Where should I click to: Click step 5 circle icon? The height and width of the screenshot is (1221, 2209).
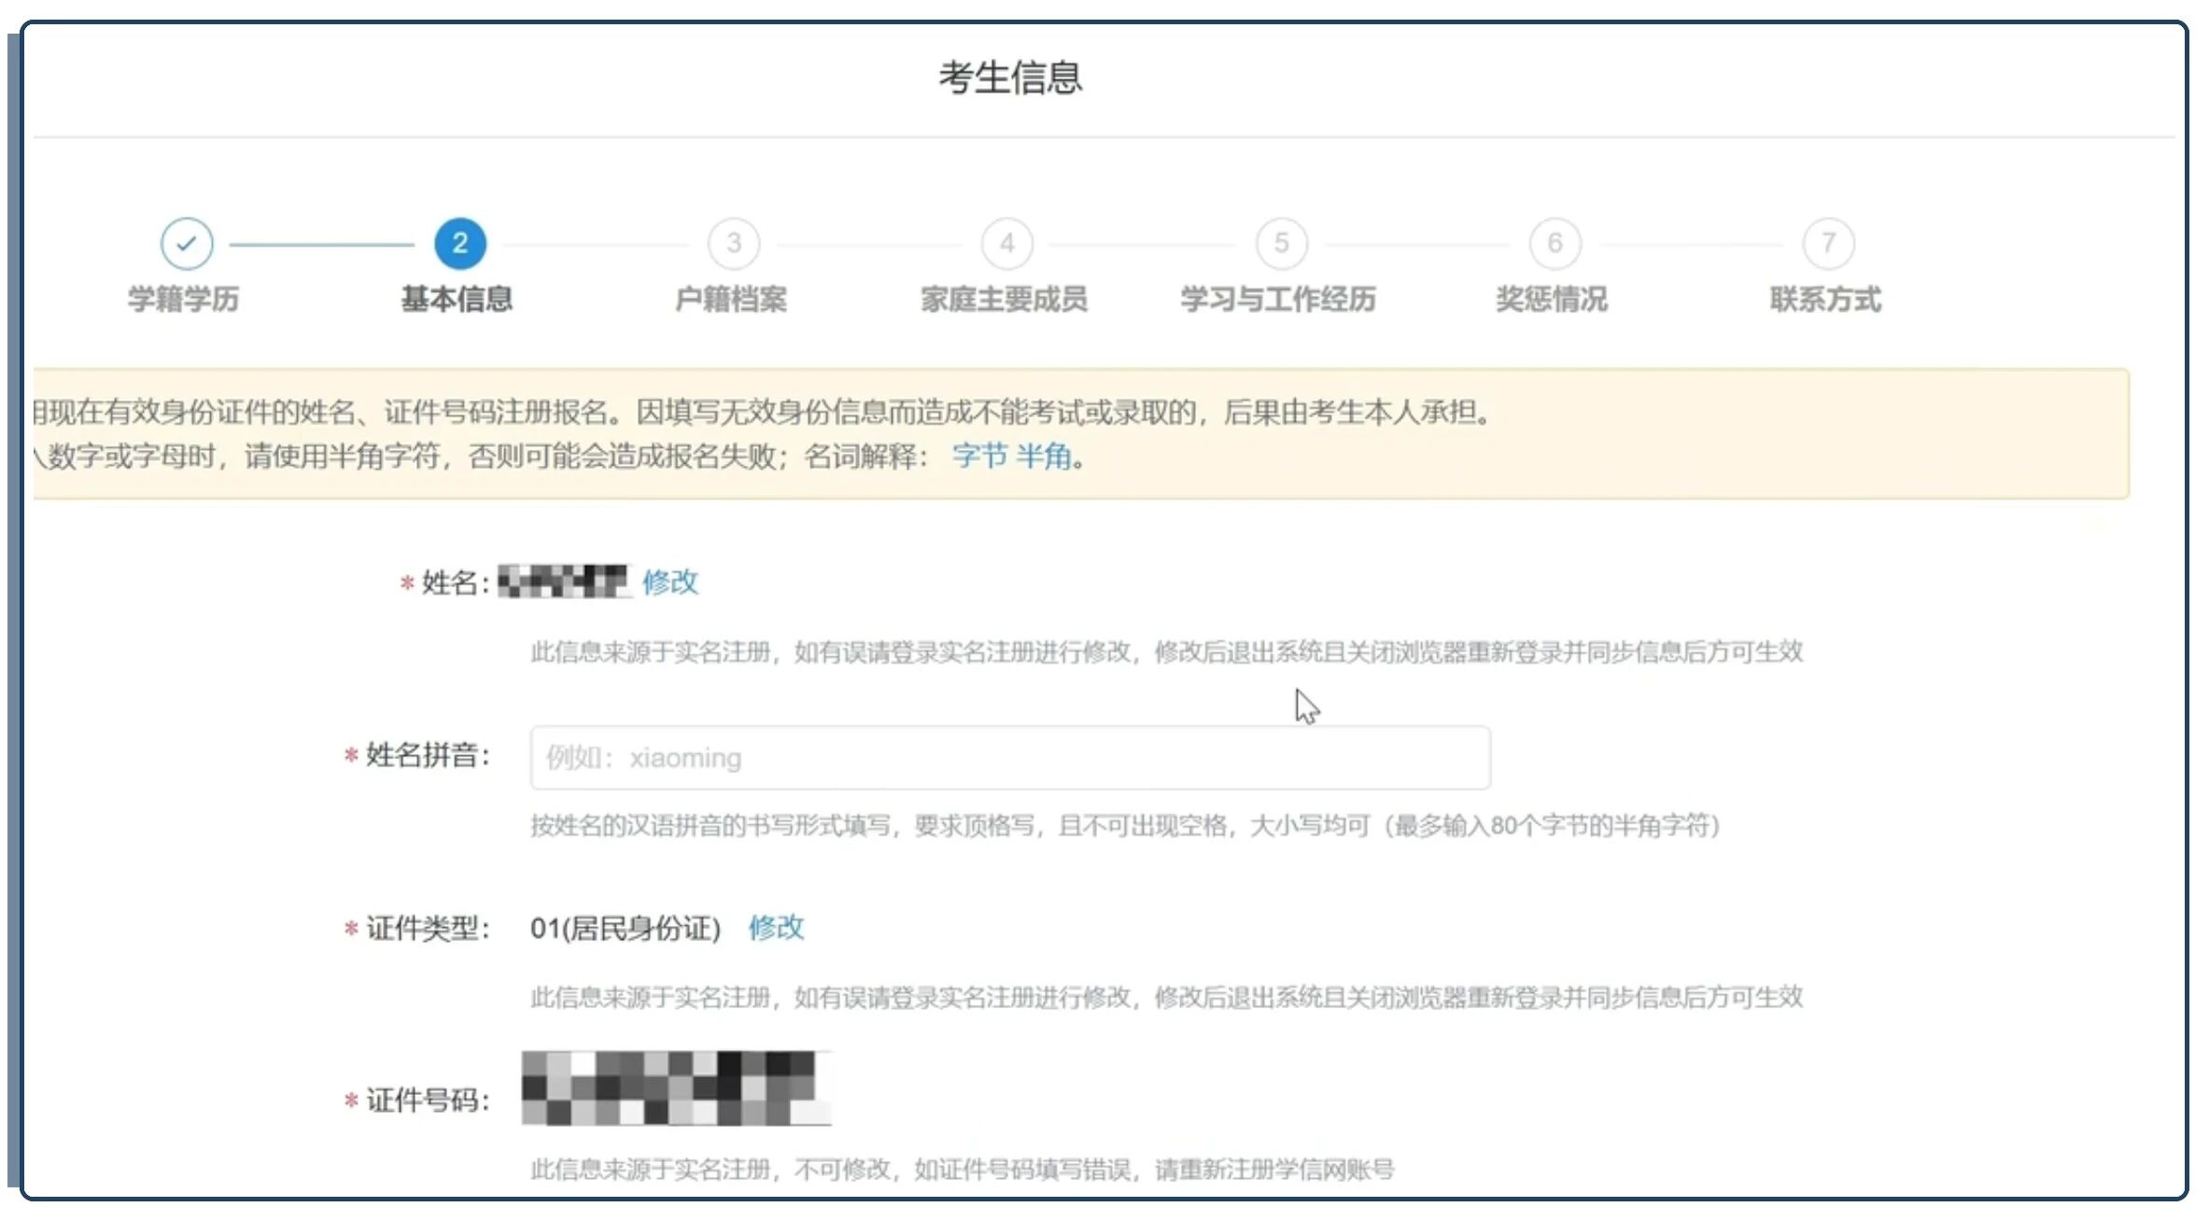(1281, 244)
